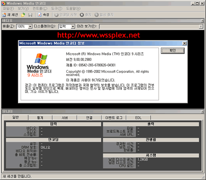Viewport: 206px width, 180px height.
Task: Switch to the EDL tab
Action: point(138,118)
